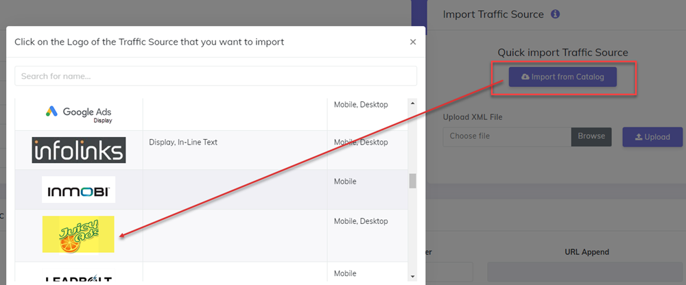Open the Import from Catalog button
Viewport: 686px width, 285px height.
(563, 77)
